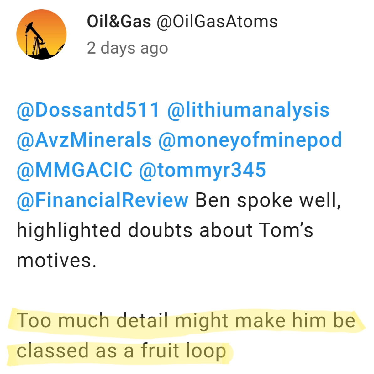Open the @OilGasAtoms handle
Viewport: 374px width, 374px height.
click(x=217, y=21)
